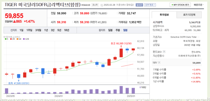Click the 펀드보수 value 연 0.05%
This screenshot has width=210, height=101.
point(196,52)
